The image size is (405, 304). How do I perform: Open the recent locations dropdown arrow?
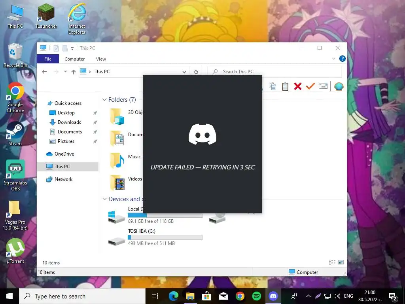(65, 72)
